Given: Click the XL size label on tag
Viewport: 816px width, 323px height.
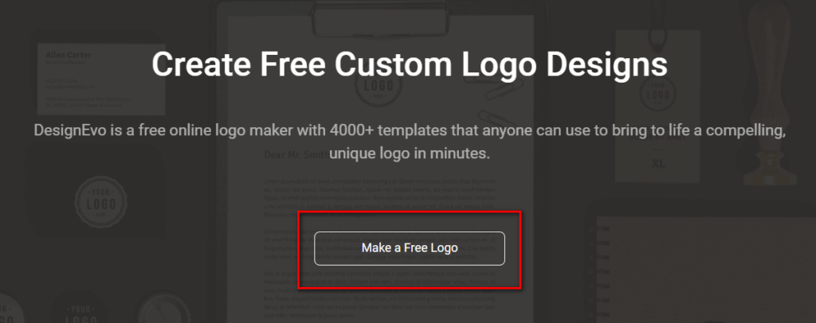Looking at the screenshot, I should 658,164.
